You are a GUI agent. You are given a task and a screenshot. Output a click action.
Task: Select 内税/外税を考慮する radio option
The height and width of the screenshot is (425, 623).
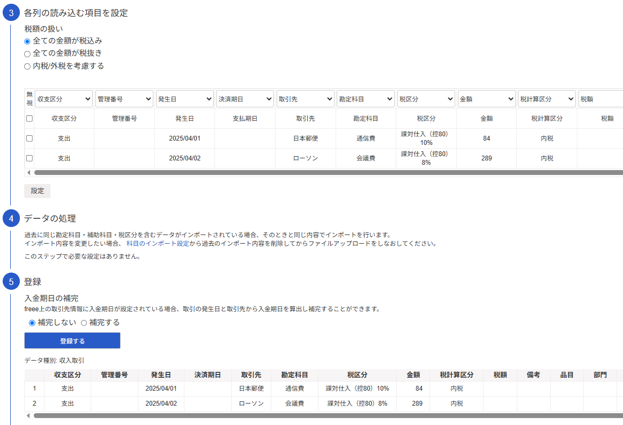27,67
